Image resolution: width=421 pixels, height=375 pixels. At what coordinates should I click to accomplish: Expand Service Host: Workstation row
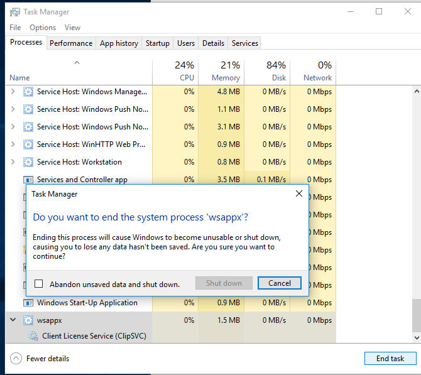pyautogui.click(x=13, y=162)
